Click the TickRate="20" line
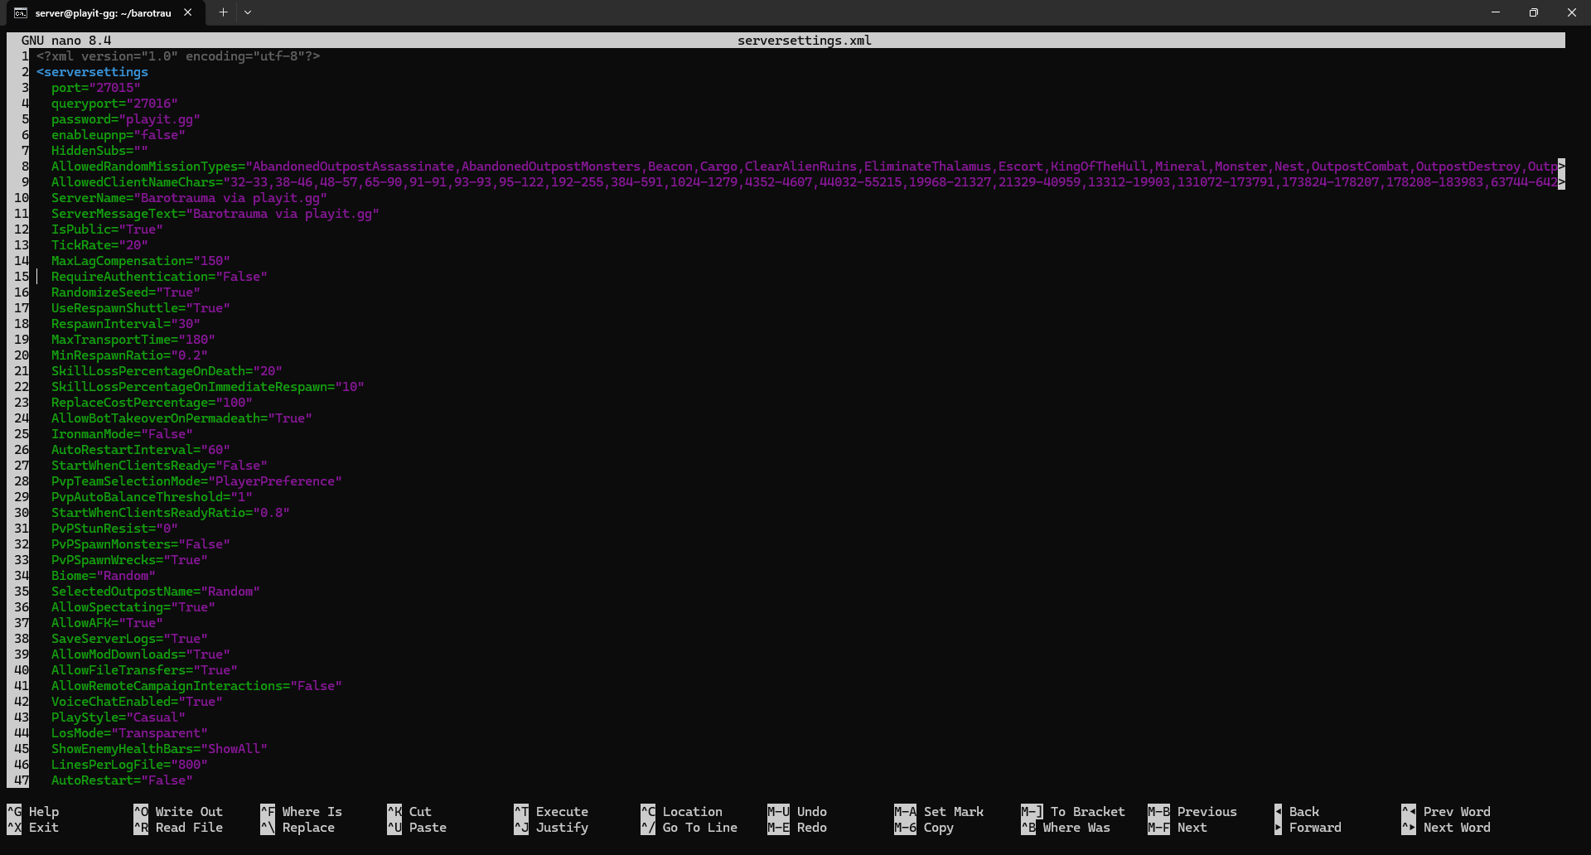 [x=99, y=245]
